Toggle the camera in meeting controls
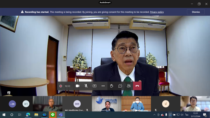 [77, 86]
